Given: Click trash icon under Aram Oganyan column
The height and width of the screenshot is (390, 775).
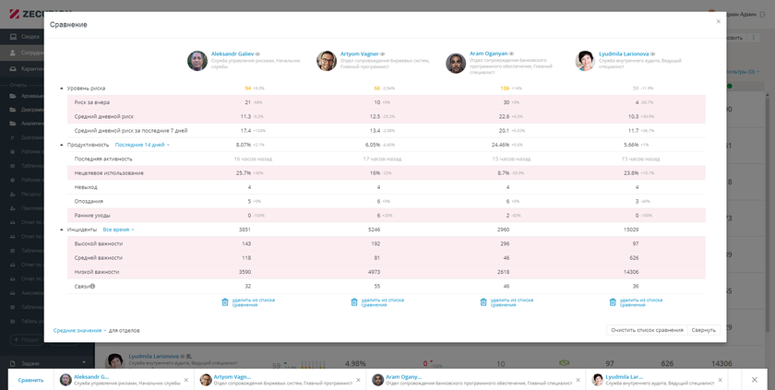Looking at the screenshot, I should (x=483, y=301).
